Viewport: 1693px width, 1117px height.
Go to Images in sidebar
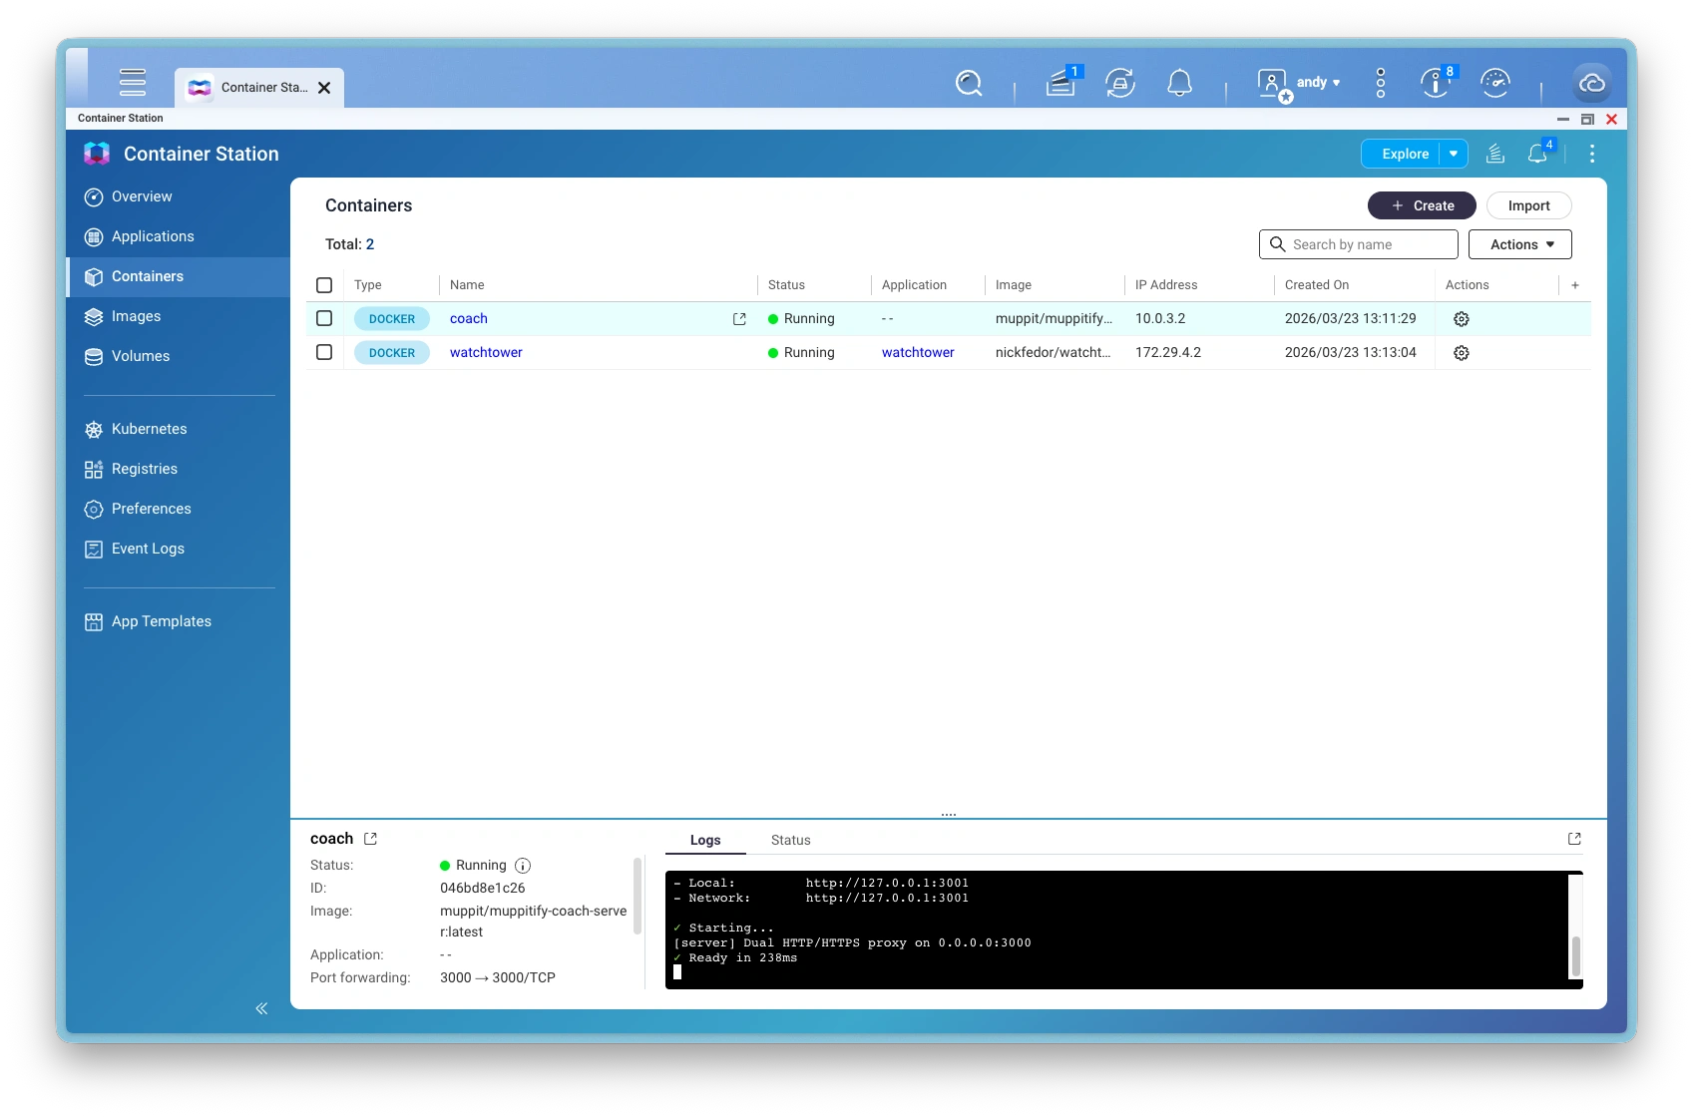click(x=136, y=316)
